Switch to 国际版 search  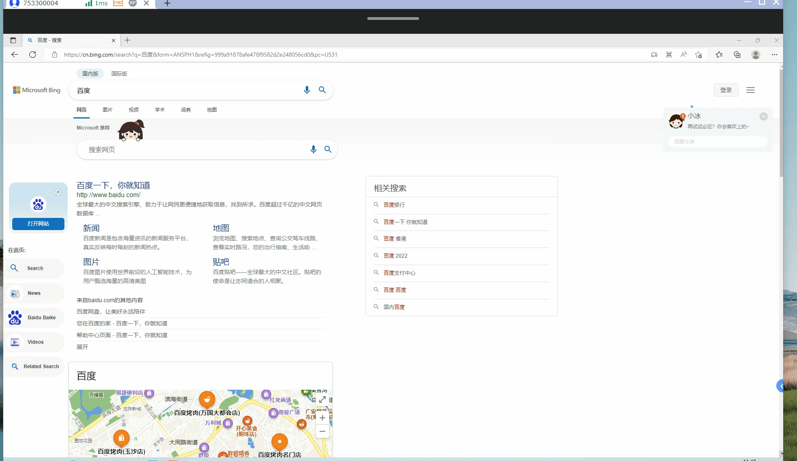coord(119,74)
